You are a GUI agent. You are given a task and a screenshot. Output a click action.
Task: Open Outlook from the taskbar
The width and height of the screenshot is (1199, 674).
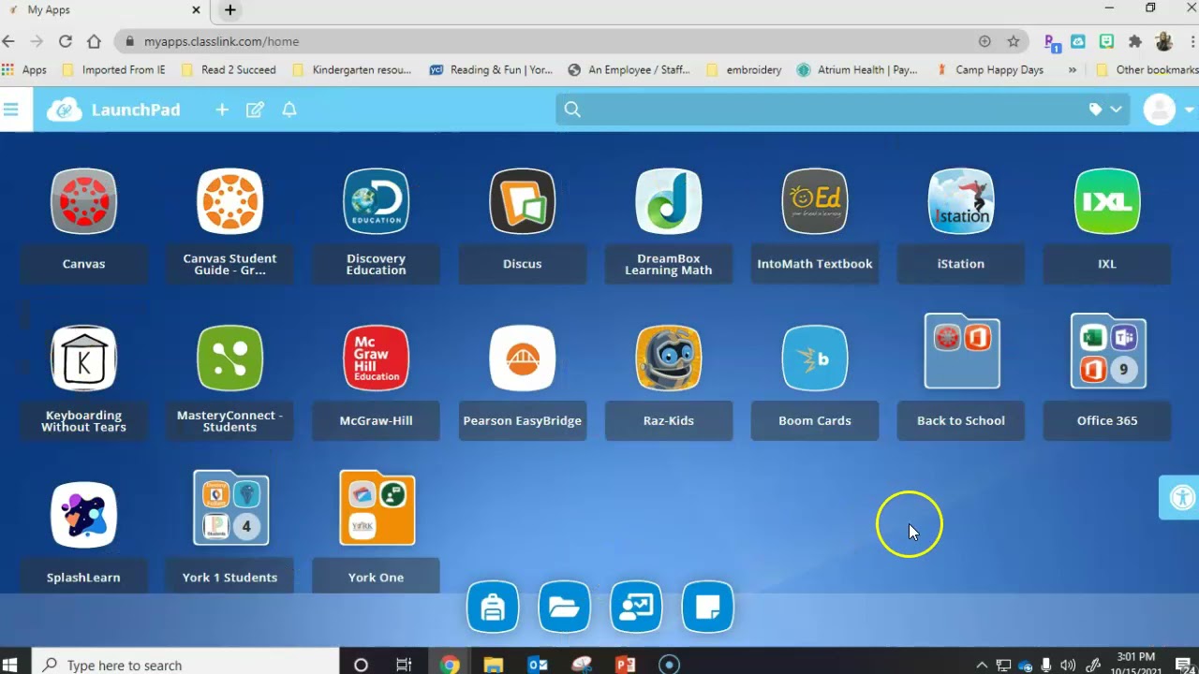tap(537, 665)
